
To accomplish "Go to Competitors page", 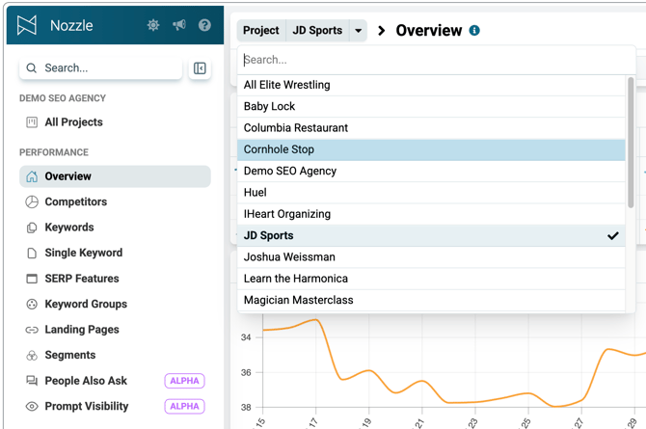I will (x=115, y=201).
